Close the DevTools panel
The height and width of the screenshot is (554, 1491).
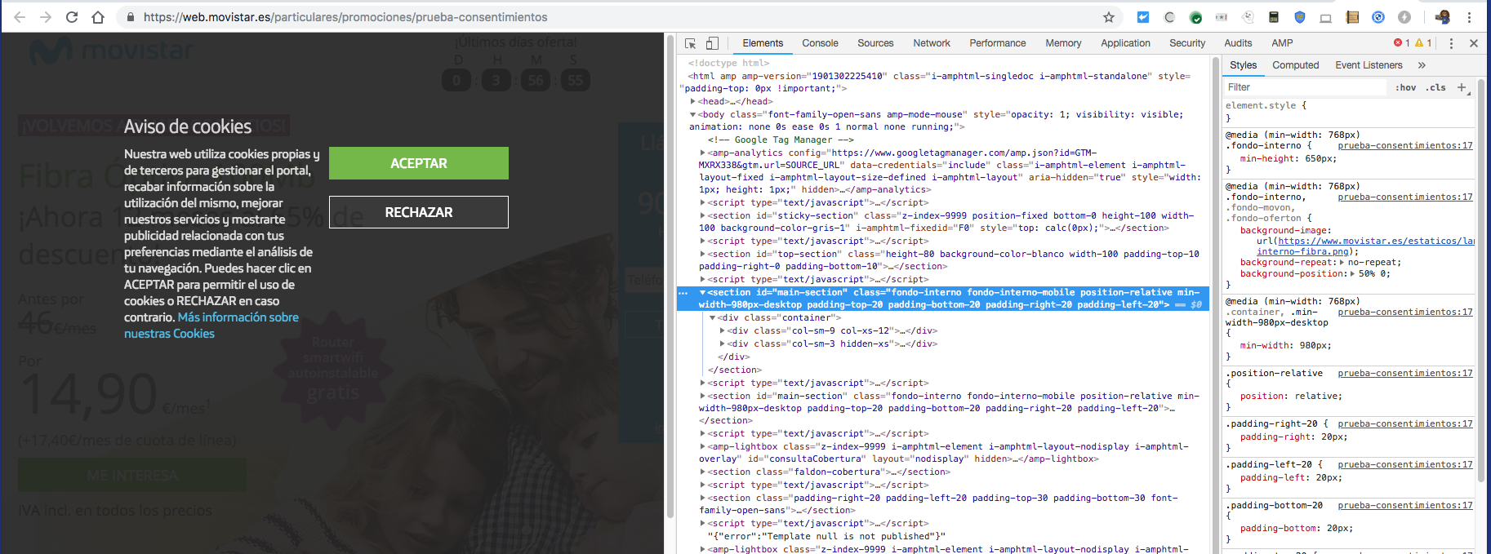[1474, 43]
